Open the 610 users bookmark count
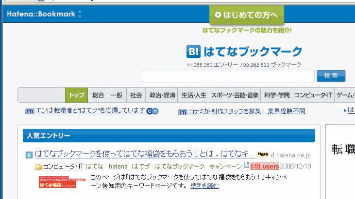Screen dimensions: 355x199 265,166
